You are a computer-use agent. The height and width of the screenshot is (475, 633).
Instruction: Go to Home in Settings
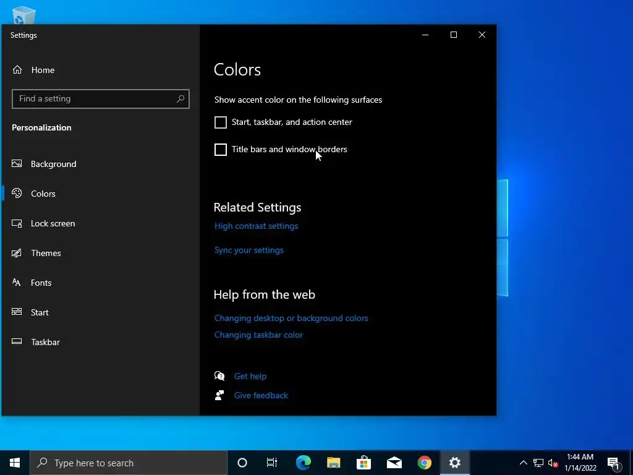click(x=43, y=70)
